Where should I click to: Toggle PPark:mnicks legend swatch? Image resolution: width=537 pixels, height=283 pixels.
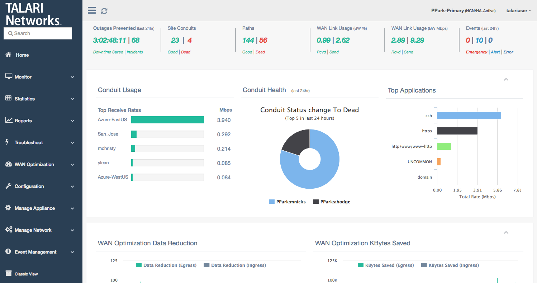click(x=271, y=202)
